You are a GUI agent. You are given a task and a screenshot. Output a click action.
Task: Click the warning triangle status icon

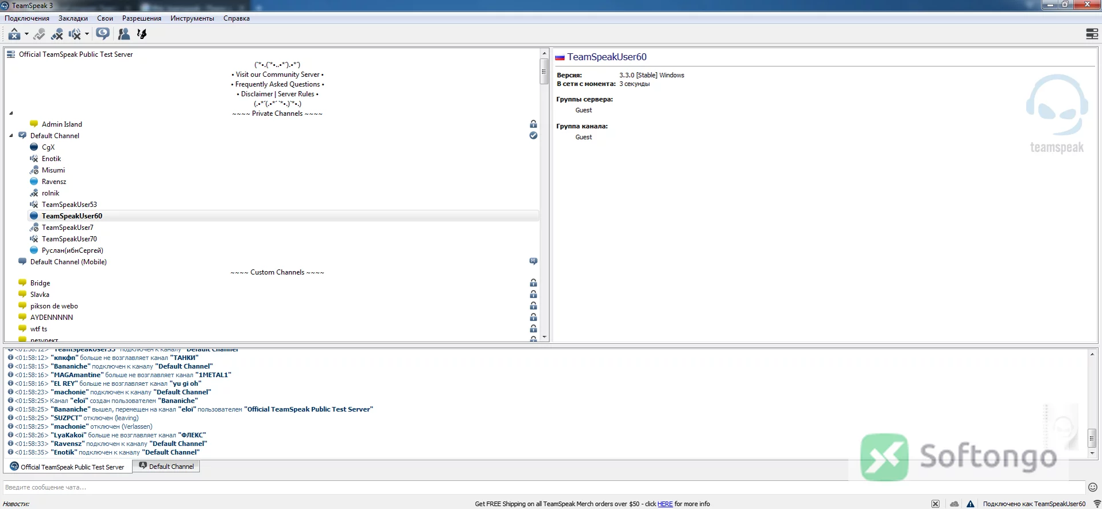tap(970, 504)
